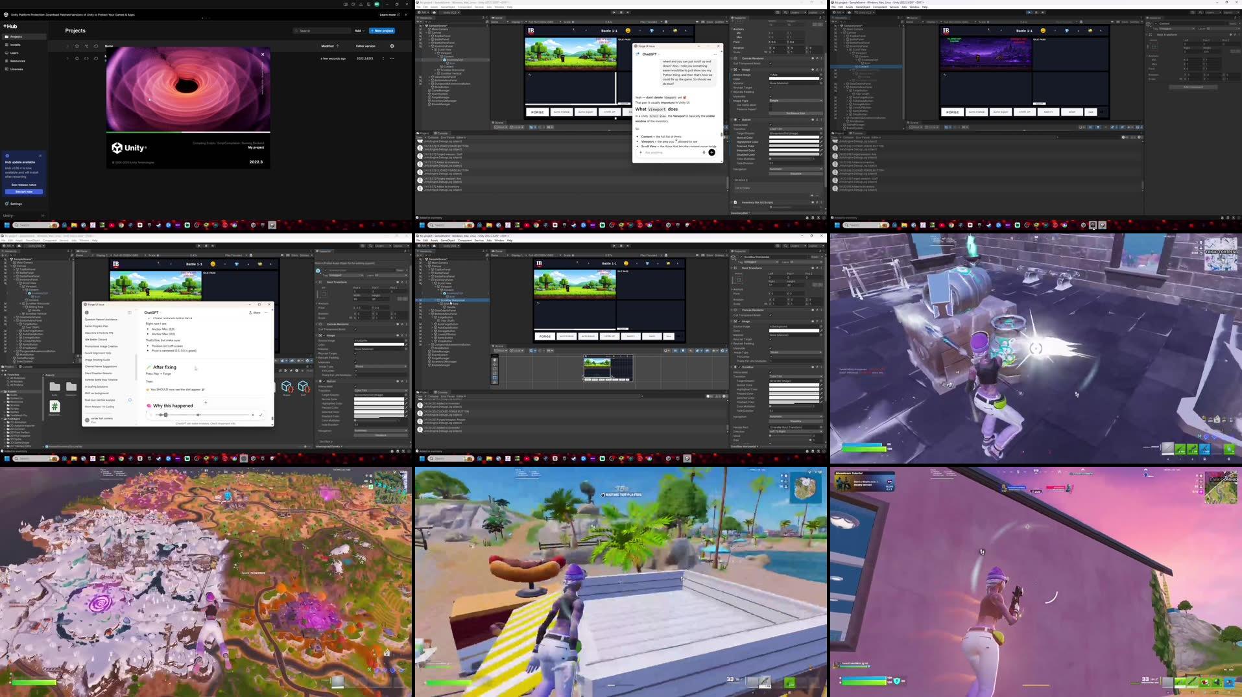Enable the Raycast Target checkbox in the Image component

pos(770,88)
